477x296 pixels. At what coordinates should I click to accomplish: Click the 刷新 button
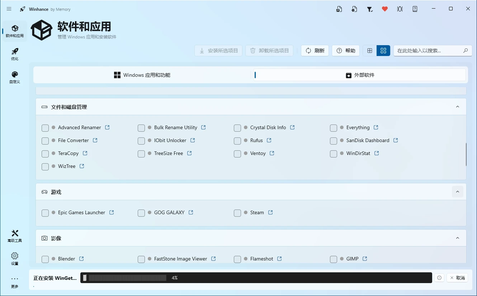(315, 50)
